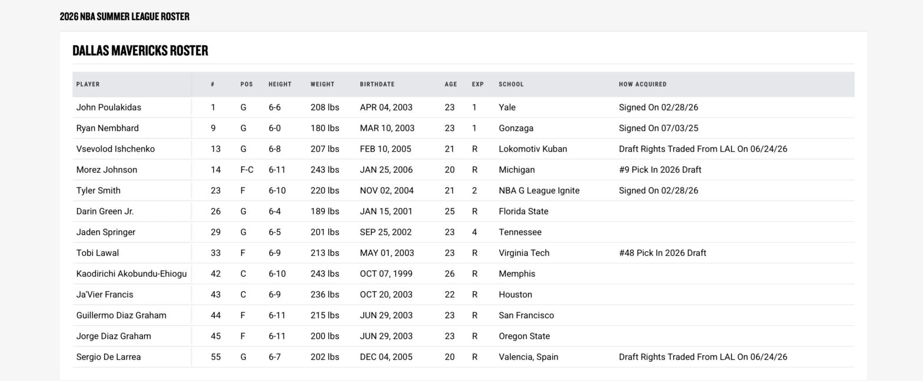The width and height of the screenshot is (923, 381).
Task: Click Darin Green Jr. name
Action: (105, 212)
